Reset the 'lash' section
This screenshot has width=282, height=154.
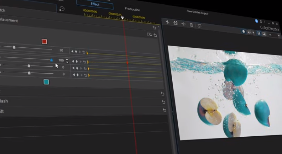[x=163, y=102]
